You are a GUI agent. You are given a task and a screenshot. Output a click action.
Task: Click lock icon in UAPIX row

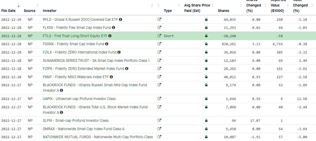[206, 99]
